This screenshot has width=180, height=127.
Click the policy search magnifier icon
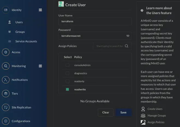click(x=127, y=46)
